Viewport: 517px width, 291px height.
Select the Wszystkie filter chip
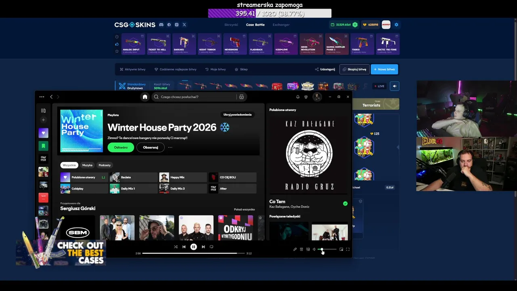click(x=69, y=165)
